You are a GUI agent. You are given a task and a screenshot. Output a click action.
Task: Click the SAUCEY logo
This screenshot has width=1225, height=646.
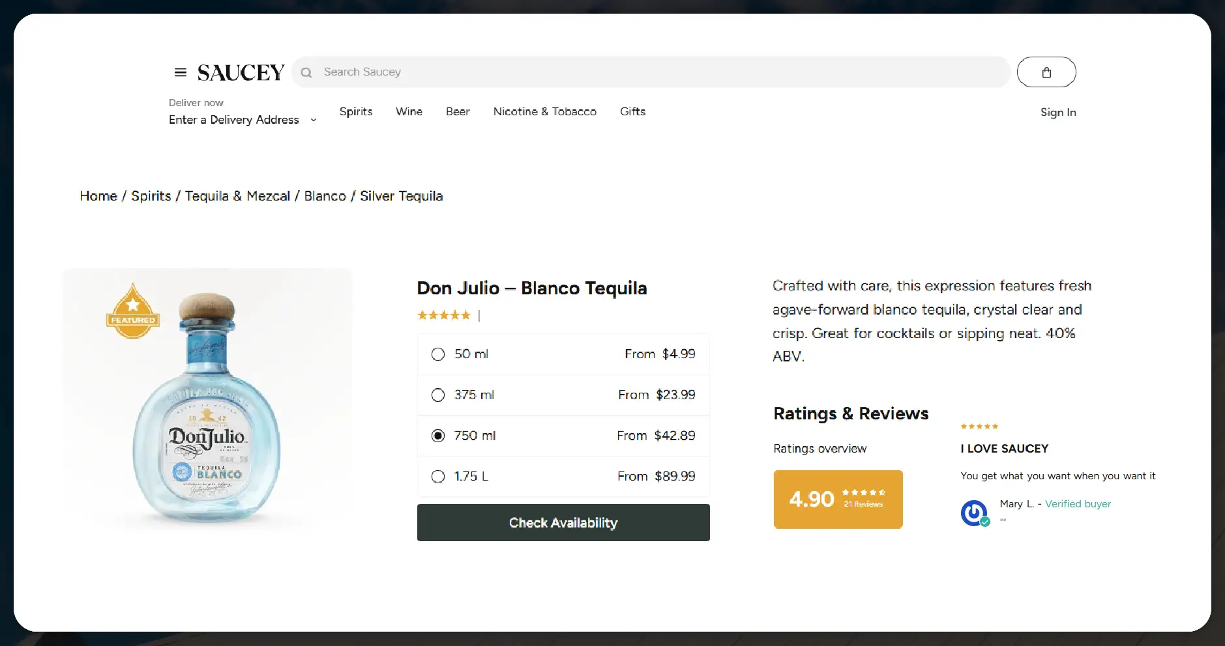[240, 72]
